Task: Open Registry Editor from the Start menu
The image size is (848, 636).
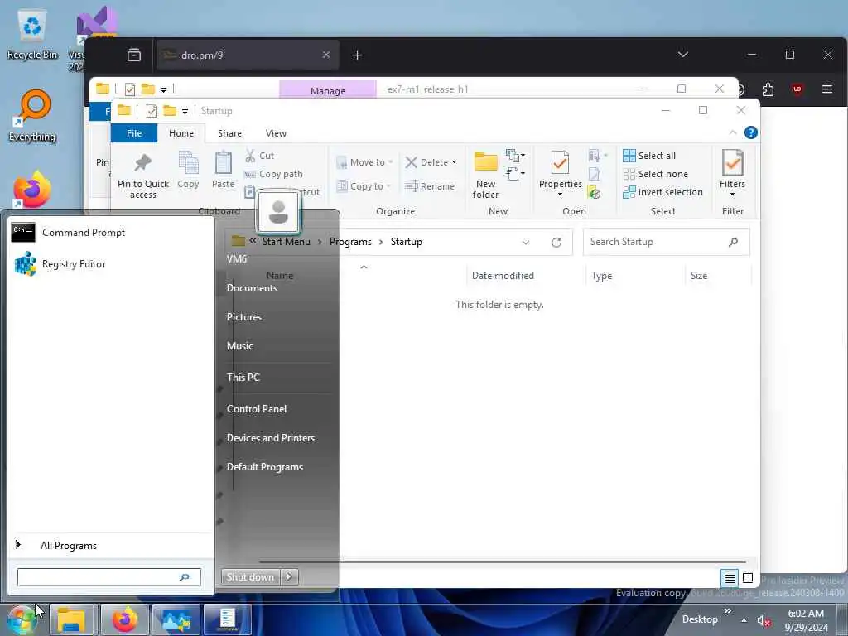Action: [111, 264]
